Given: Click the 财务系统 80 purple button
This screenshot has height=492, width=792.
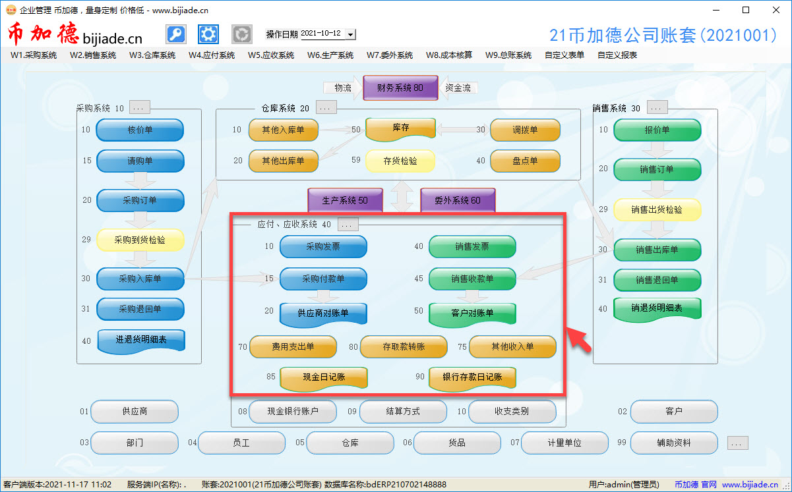Looking at the screenshot, I should point(400,88).
